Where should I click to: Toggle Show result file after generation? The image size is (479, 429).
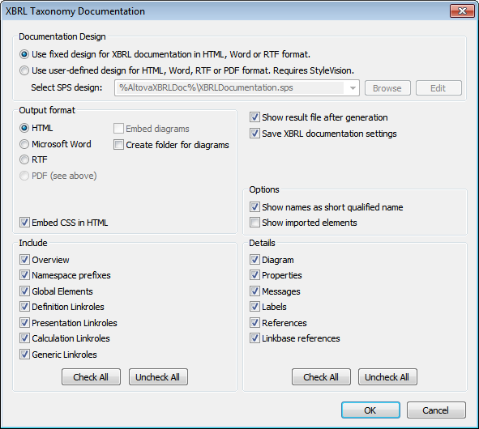click(x=254, y=117)
